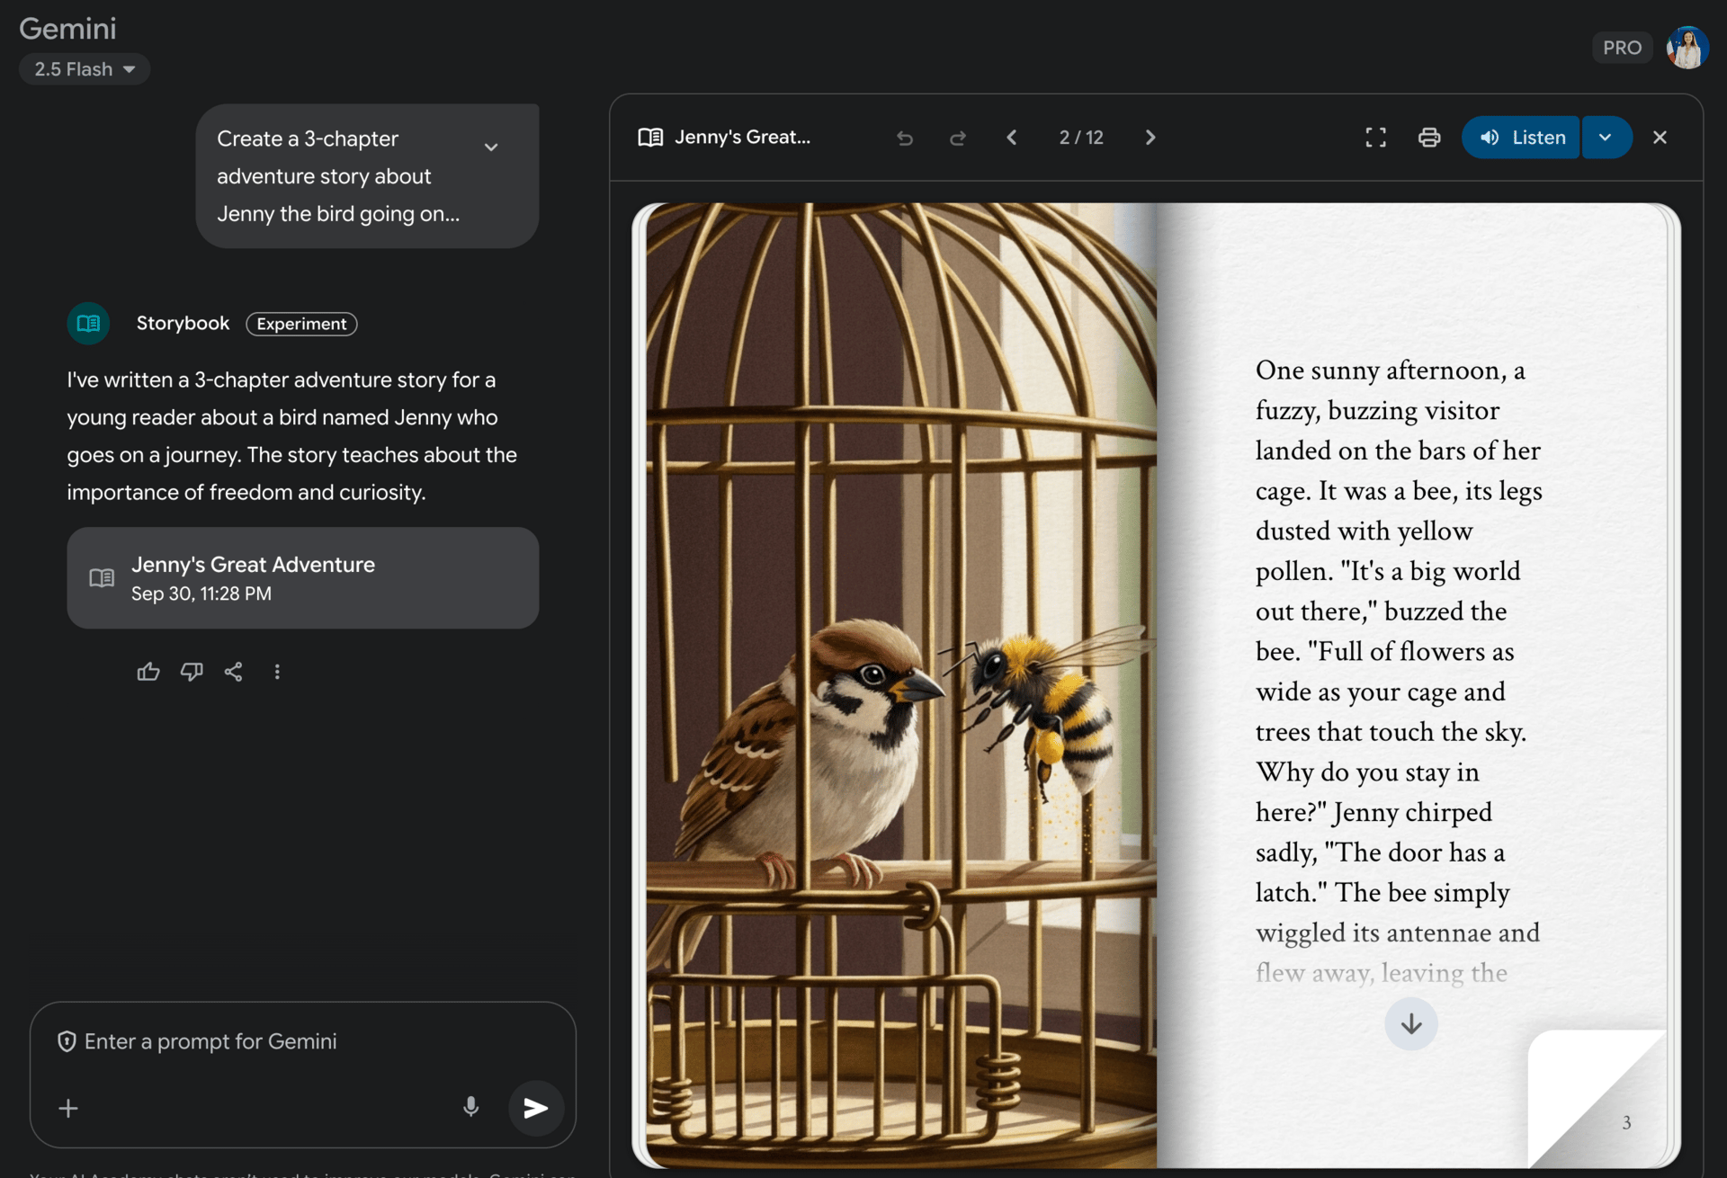This screenshot has height=1178, width=1727.
Task: Enter fullscreen storybook view
Action: (1375, 138)
